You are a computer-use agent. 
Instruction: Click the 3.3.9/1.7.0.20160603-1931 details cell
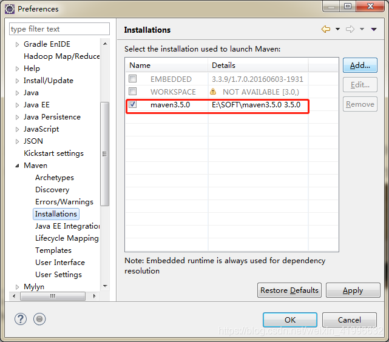click(257, 79)
